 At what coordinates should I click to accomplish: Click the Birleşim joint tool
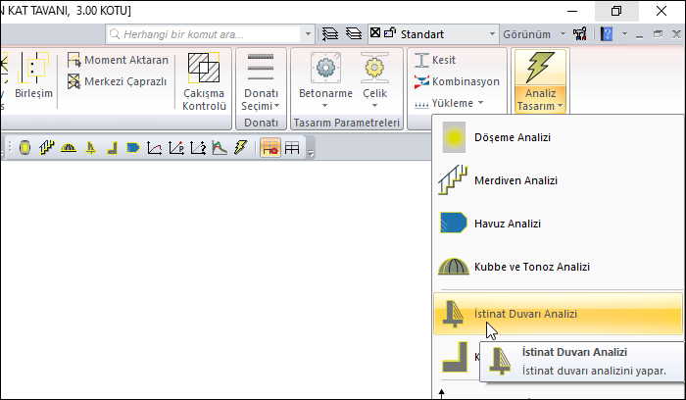coord(33,75)
